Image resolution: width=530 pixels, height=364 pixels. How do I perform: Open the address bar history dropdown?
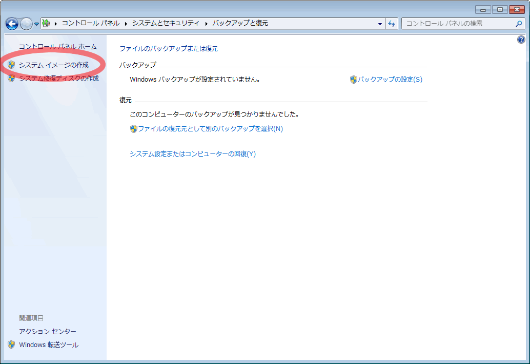click(380, 24)
